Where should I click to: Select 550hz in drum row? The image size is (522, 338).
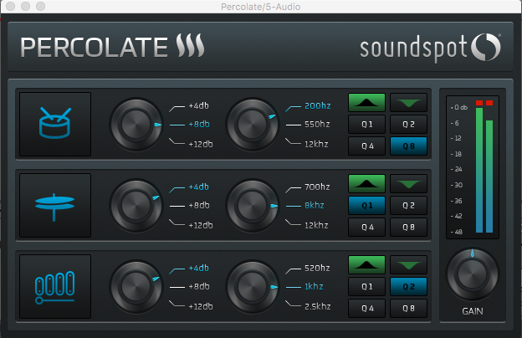tap(317, 124)
